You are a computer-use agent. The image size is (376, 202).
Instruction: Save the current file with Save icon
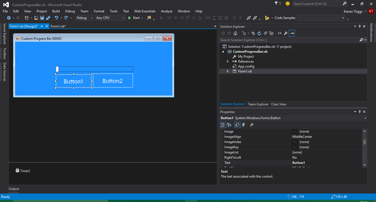click(x=42, y=18)
